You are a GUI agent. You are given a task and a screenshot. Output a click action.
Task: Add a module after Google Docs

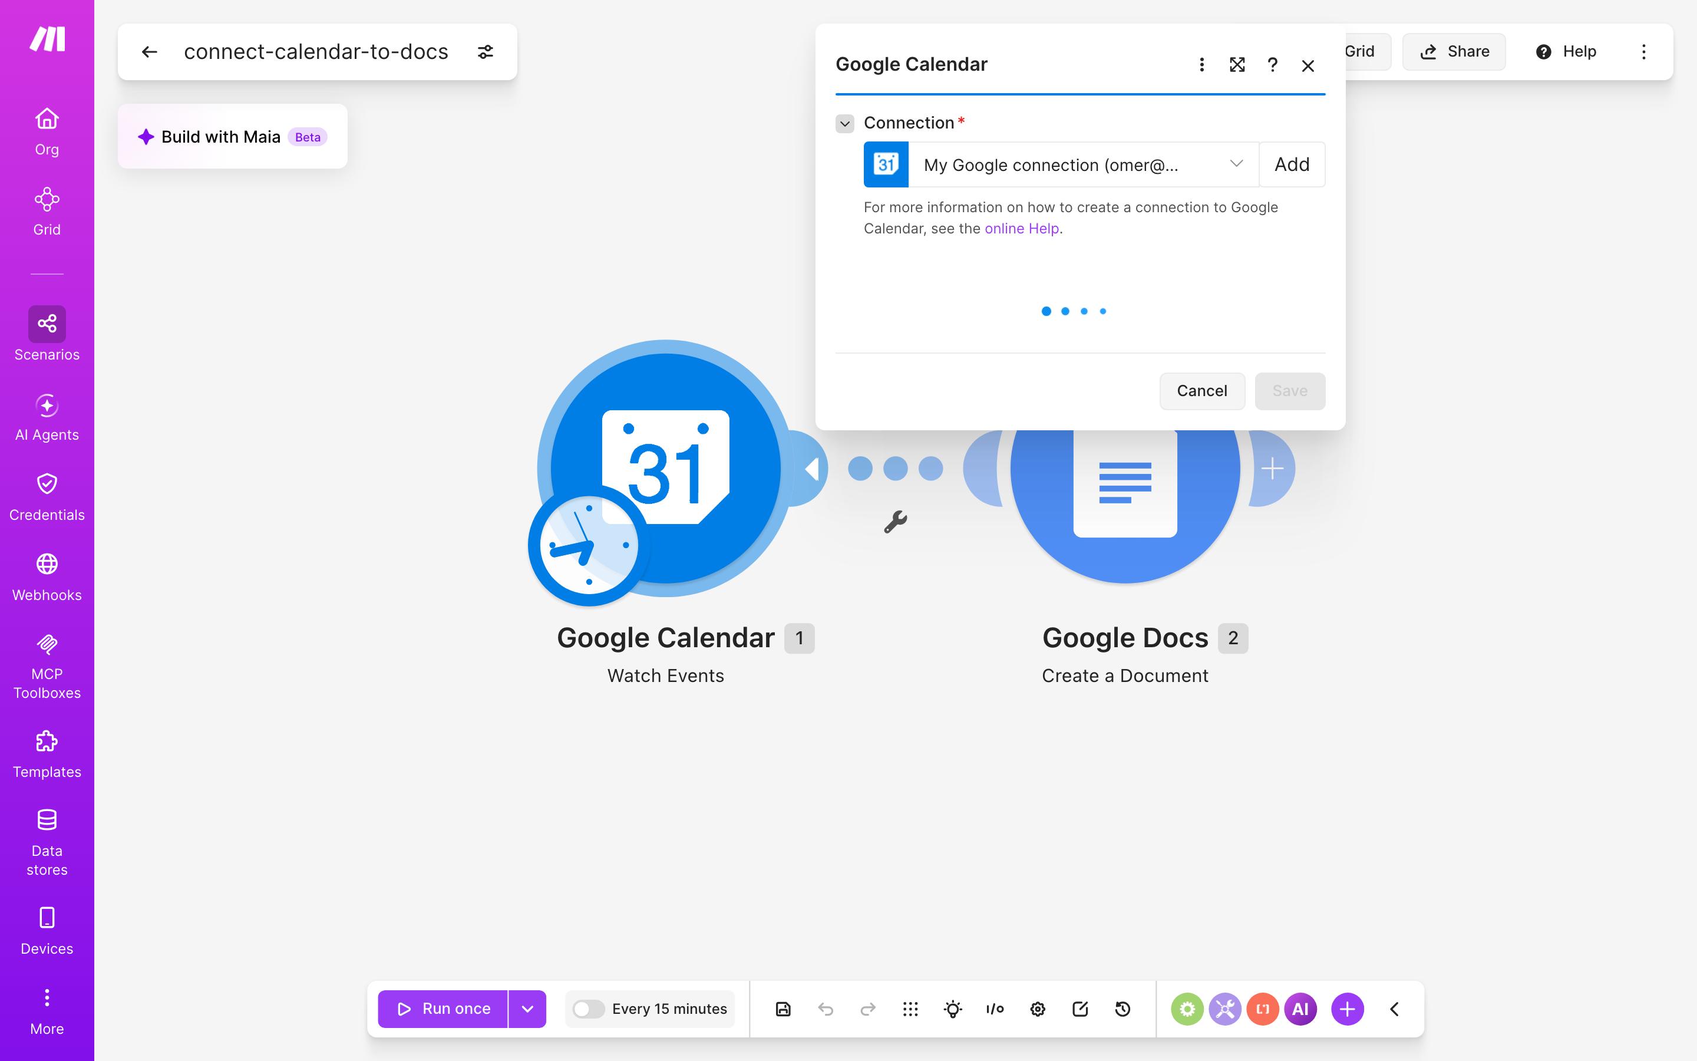pos(1272,468)
